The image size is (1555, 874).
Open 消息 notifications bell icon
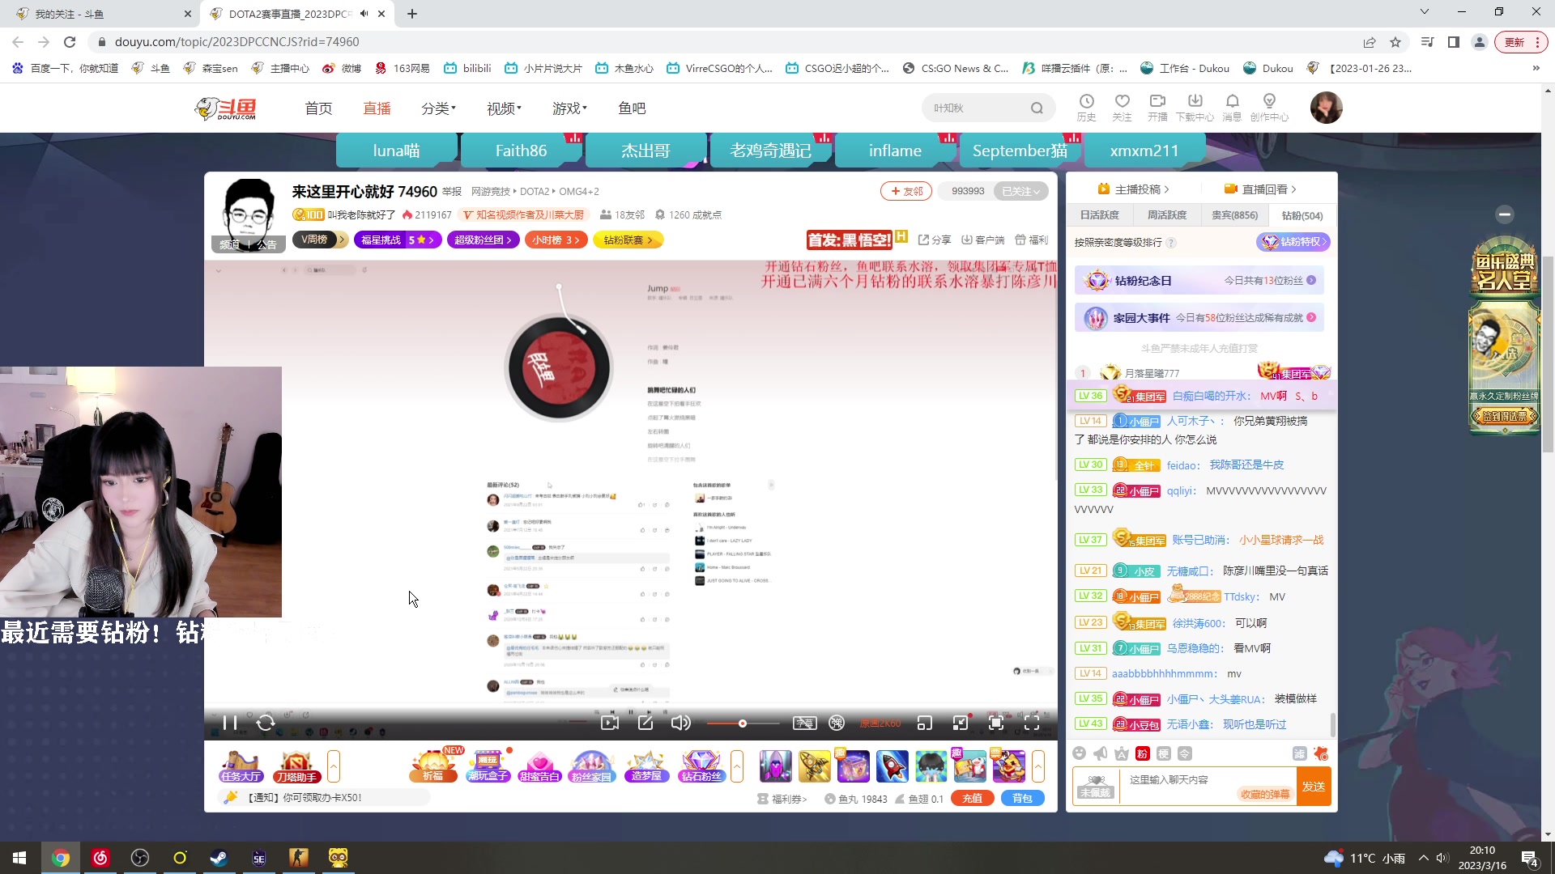point(1232,107)
